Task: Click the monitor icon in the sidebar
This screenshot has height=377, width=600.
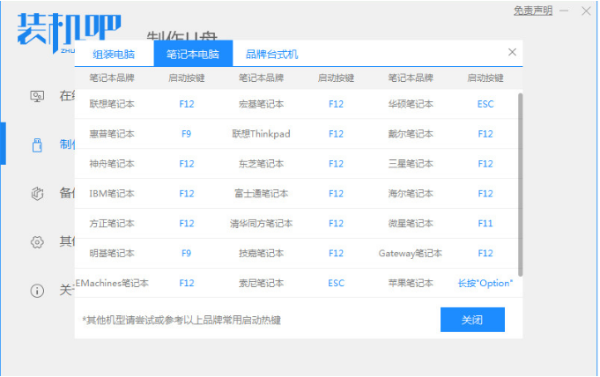Action: [37, 96]
